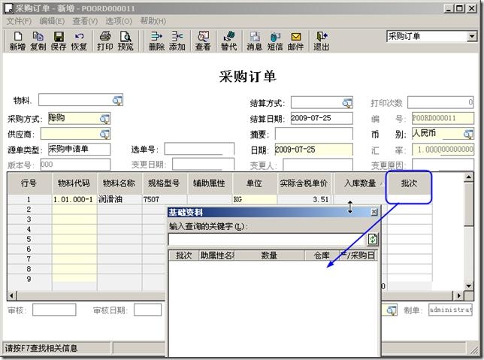The height and width of the screenshot is (360, 484).
Task: Close the 基础资料 popup dialog
Action: [374, 213]
